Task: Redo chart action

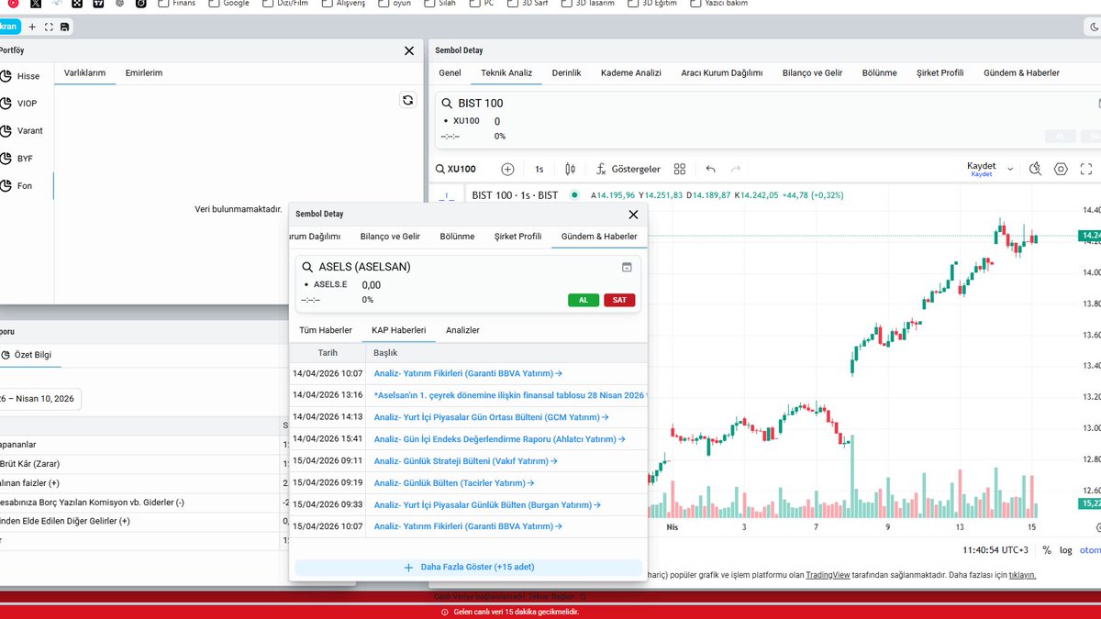Action: pyautogui.click(x=735, y=169)
